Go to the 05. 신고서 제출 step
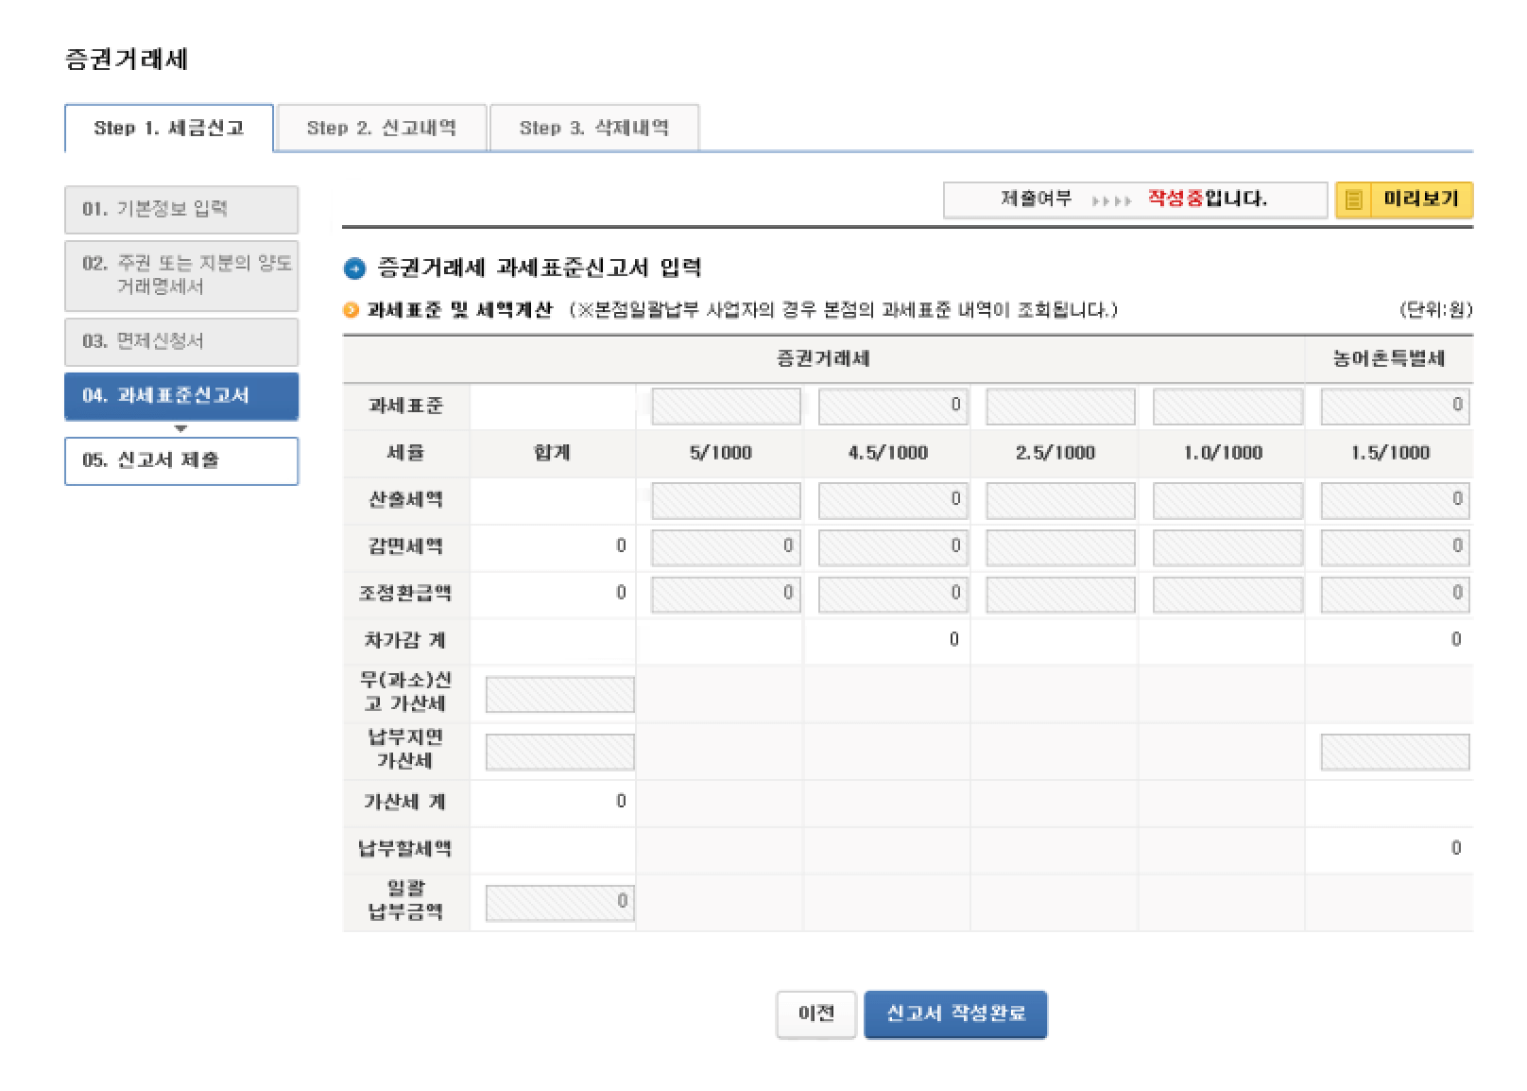This screenshot has height=1091, width=1527. (x=181, y=461)
